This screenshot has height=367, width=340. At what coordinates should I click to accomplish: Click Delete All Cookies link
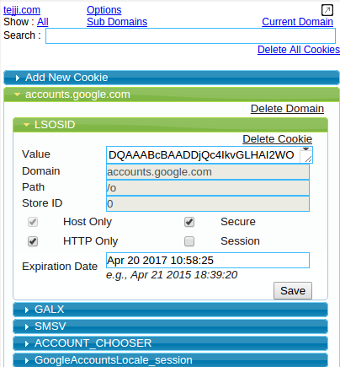299,50
